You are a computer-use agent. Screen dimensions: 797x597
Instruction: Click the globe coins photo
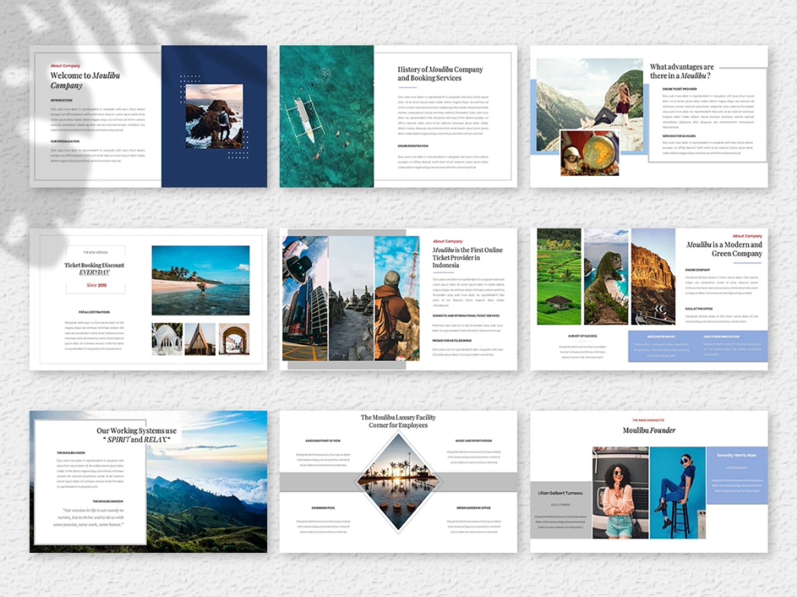click(590, 153)
